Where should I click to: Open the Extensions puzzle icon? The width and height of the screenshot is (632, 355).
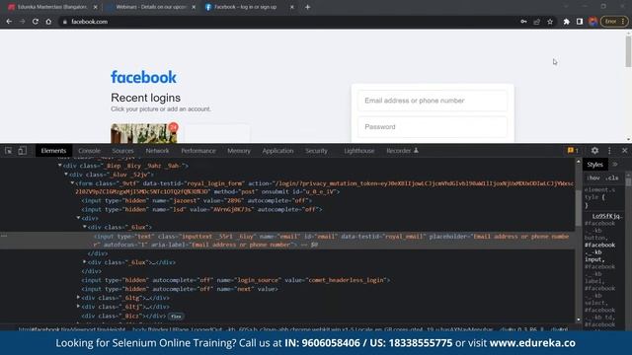[x=566, y=22]
